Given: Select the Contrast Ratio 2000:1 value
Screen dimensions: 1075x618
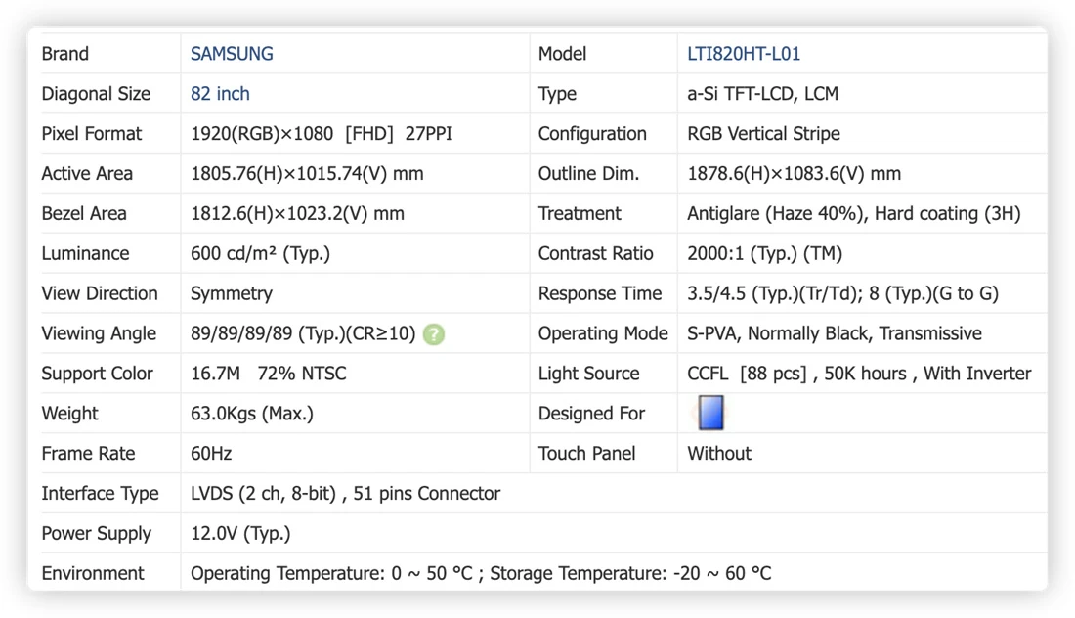Looking at the screenshot, I should click(764, 254).
